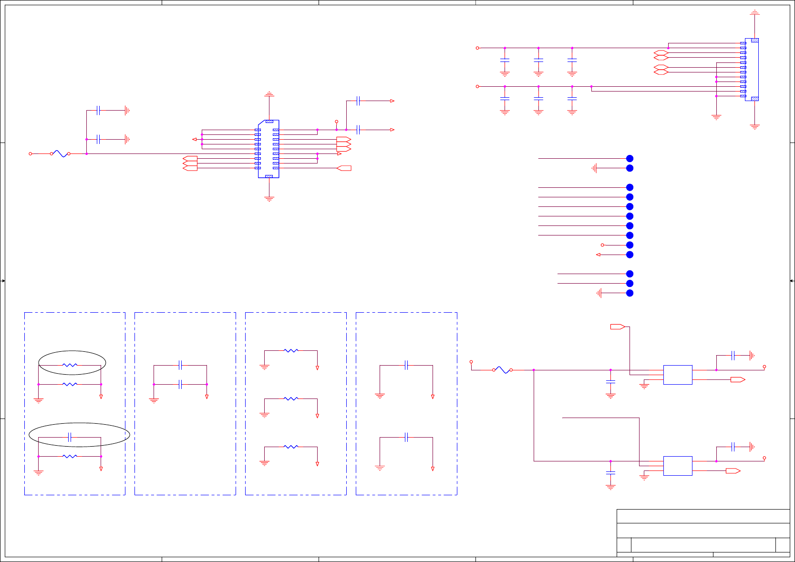Select the blue chamfered-corner IC body
This screenshot has height=562, width=795.
click(268, 149)
